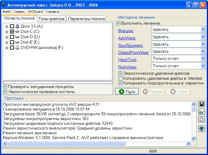Expand the Disk-C (C:) tree node

tap(7, 32)
